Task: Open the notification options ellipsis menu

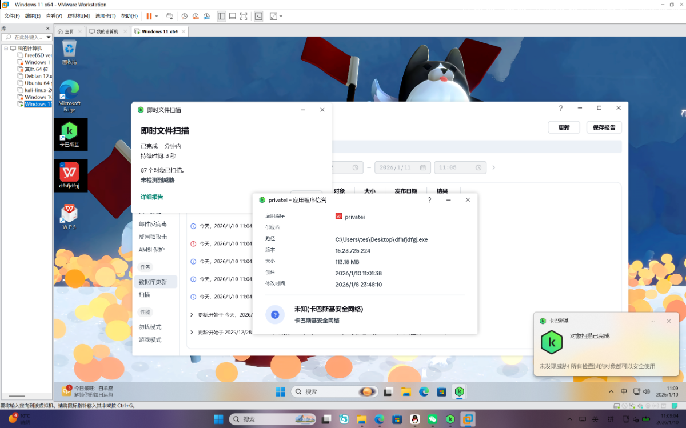Action: 653,321
